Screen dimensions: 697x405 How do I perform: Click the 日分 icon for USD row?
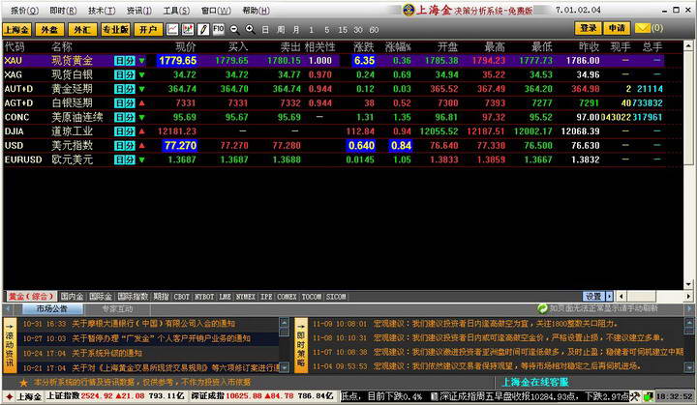[x=125, y=146]
